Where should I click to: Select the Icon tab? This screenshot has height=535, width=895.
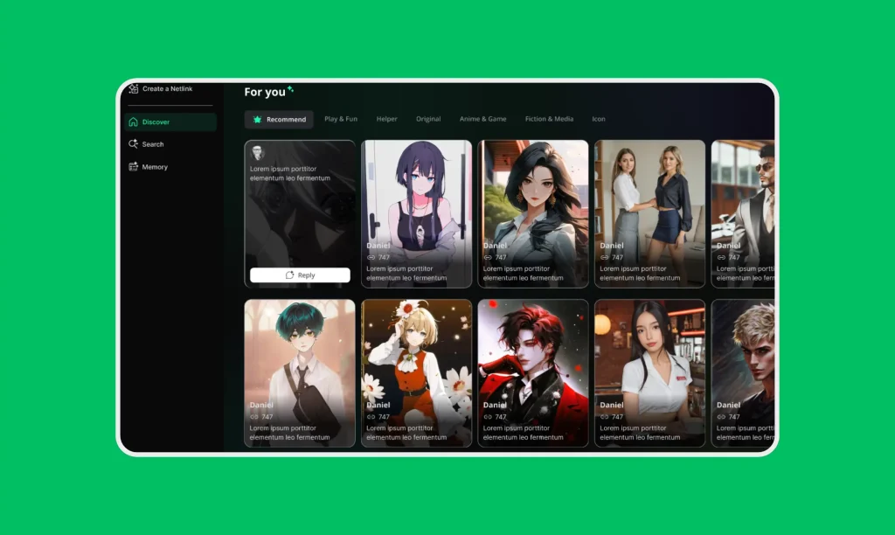(x=599, y=119)
